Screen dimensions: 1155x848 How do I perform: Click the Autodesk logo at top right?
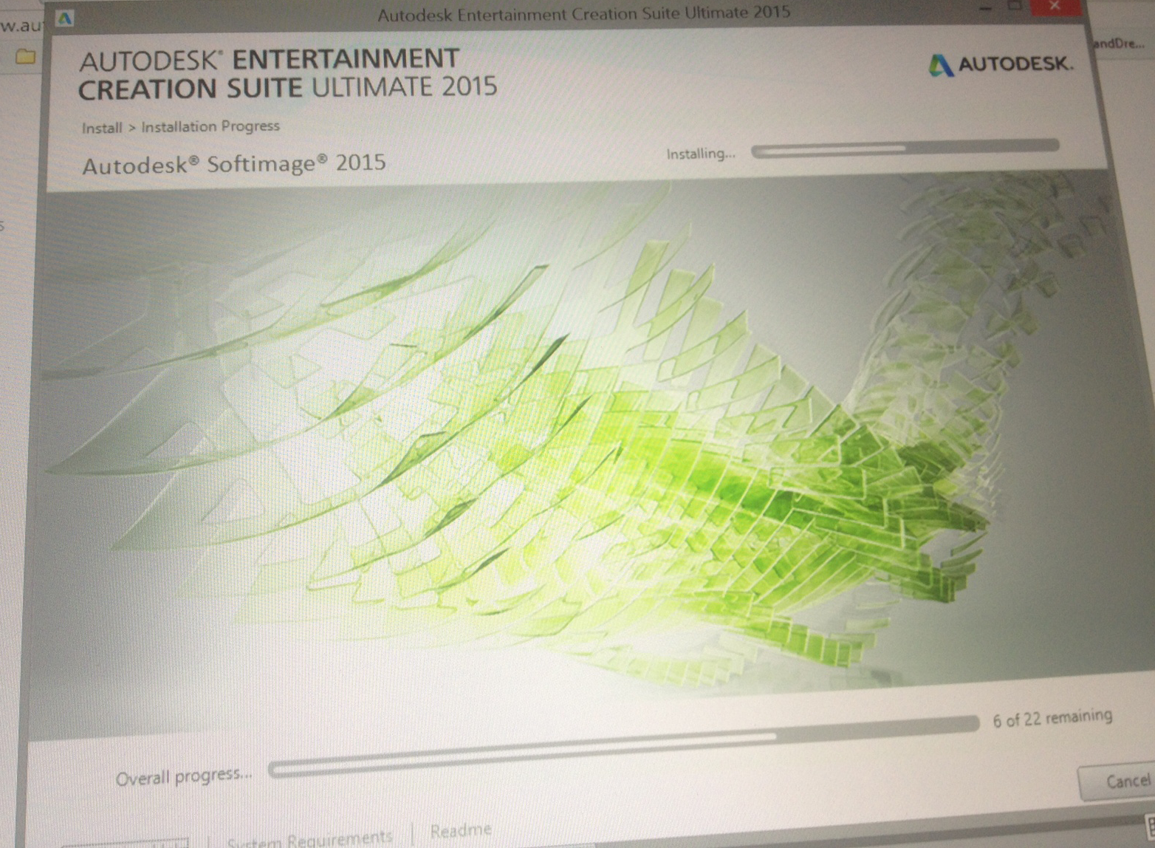pyautogui.click(x=1001, y=64)
